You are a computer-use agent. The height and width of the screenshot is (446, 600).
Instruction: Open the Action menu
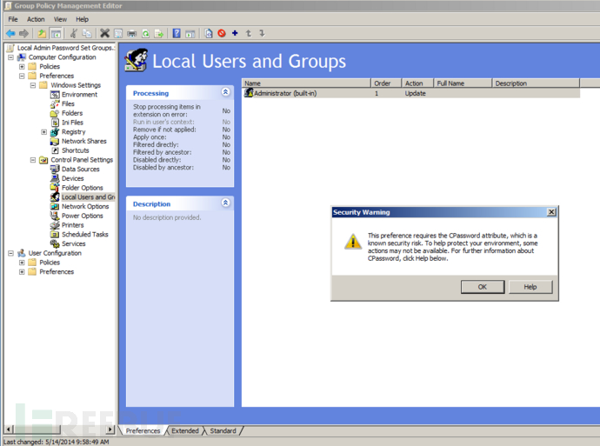point(36,19)
